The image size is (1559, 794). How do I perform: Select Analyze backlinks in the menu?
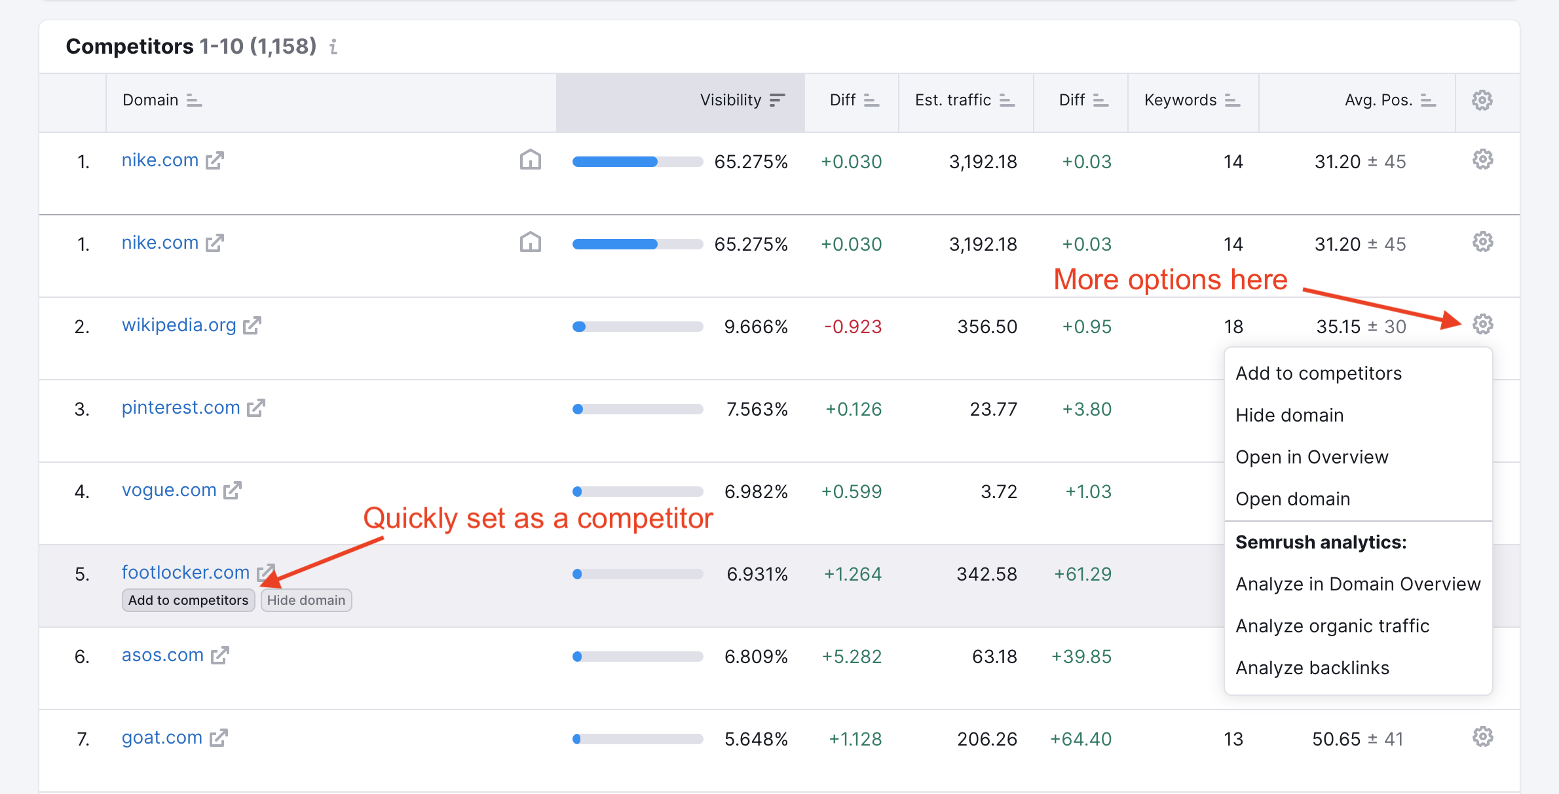point(1312,668)
